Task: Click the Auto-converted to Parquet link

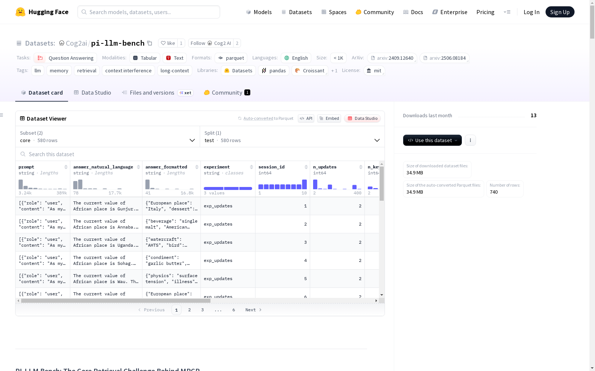Action: point(266,118)
